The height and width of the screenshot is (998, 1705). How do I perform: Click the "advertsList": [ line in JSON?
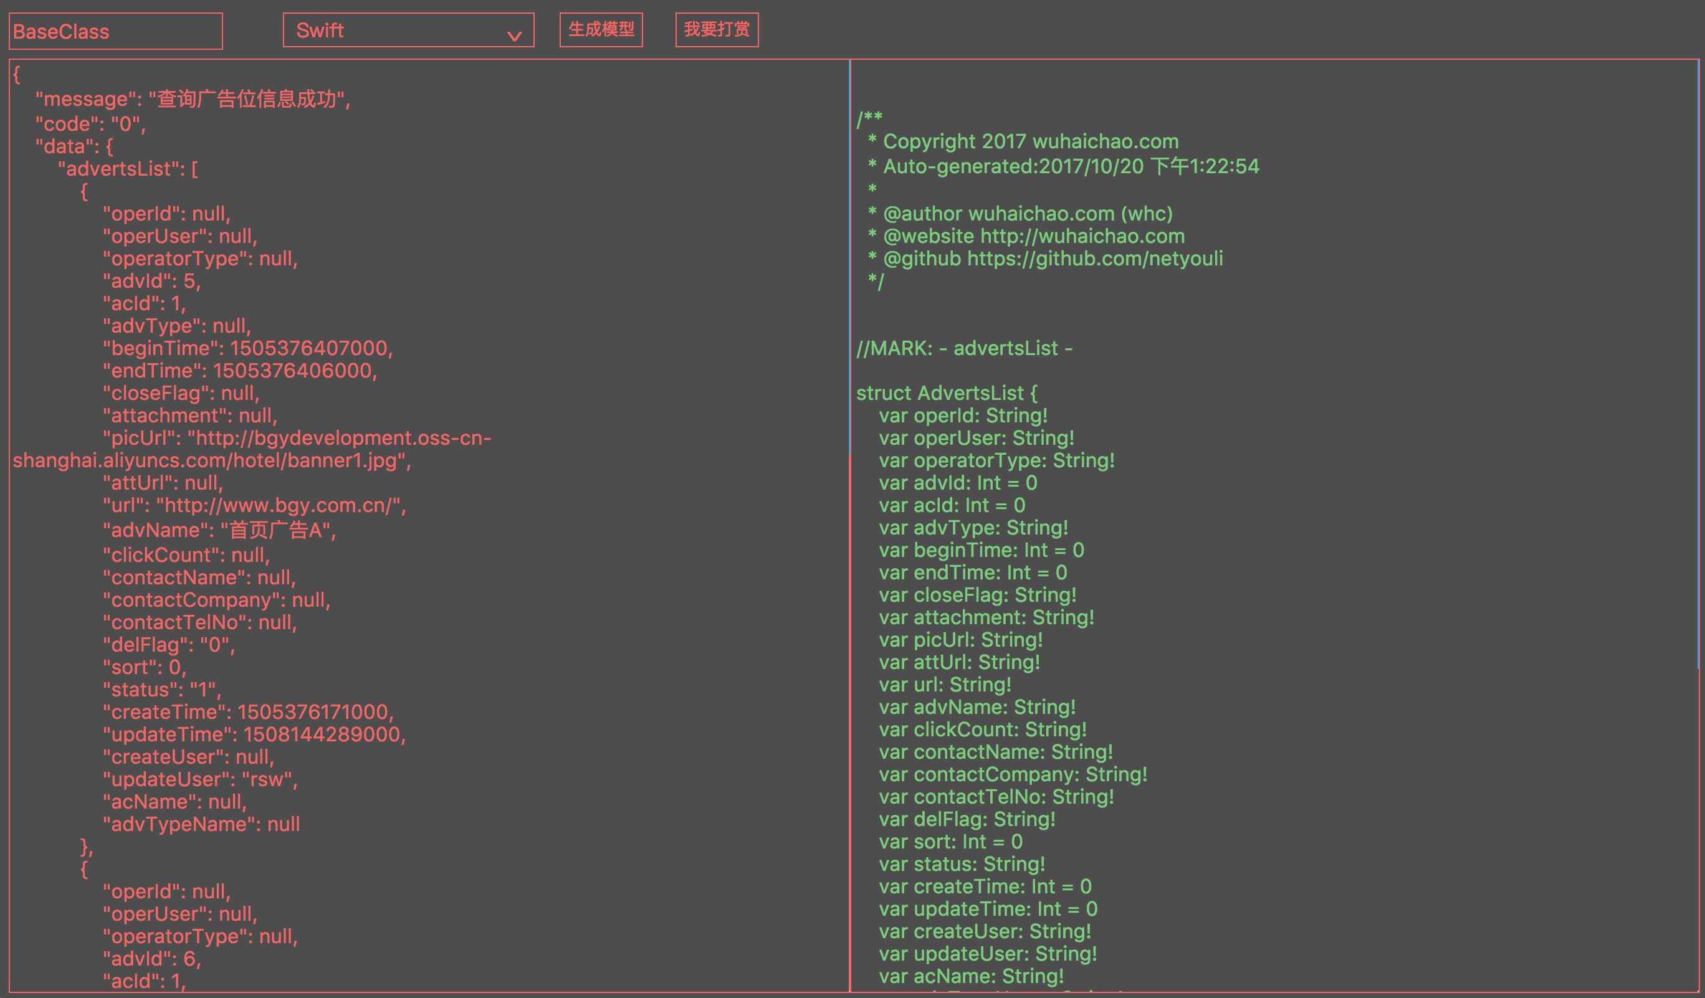tap(128, 168)
